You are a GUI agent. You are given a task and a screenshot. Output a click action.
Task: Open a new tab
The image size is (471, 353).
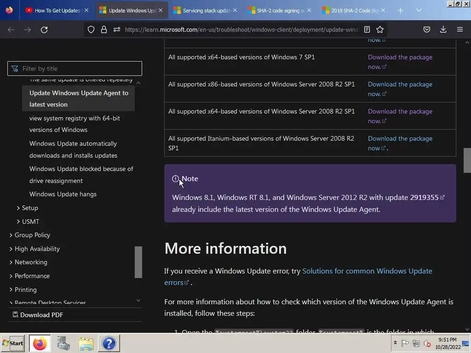pyautogui.click(x=401, y=11)
